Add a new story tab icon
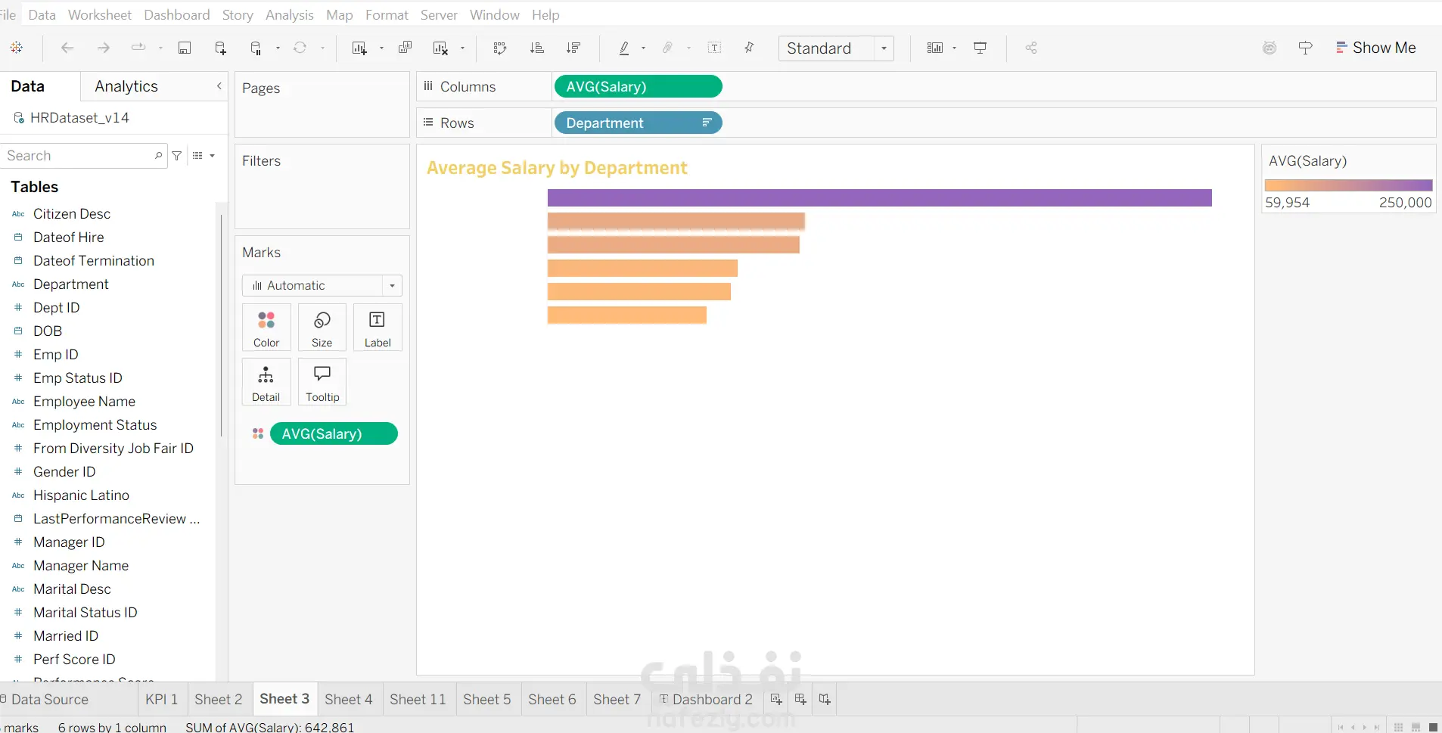The height and width of the screenshot is (733, 1442). (x=825, y=700)
